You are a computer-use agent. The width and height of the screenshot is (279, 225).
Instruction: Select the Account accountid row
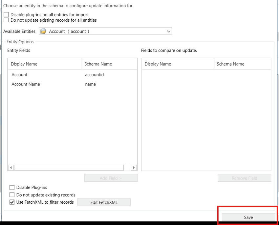click(x=73, y=74)
